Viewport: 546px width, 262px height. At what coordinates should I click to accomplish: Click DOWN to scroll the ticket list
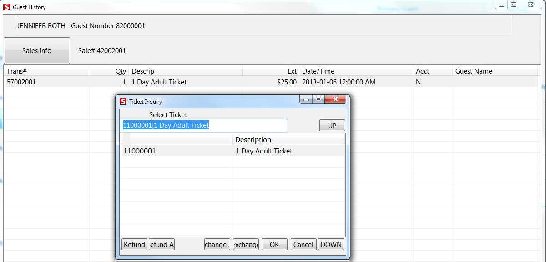click(331, 244)
